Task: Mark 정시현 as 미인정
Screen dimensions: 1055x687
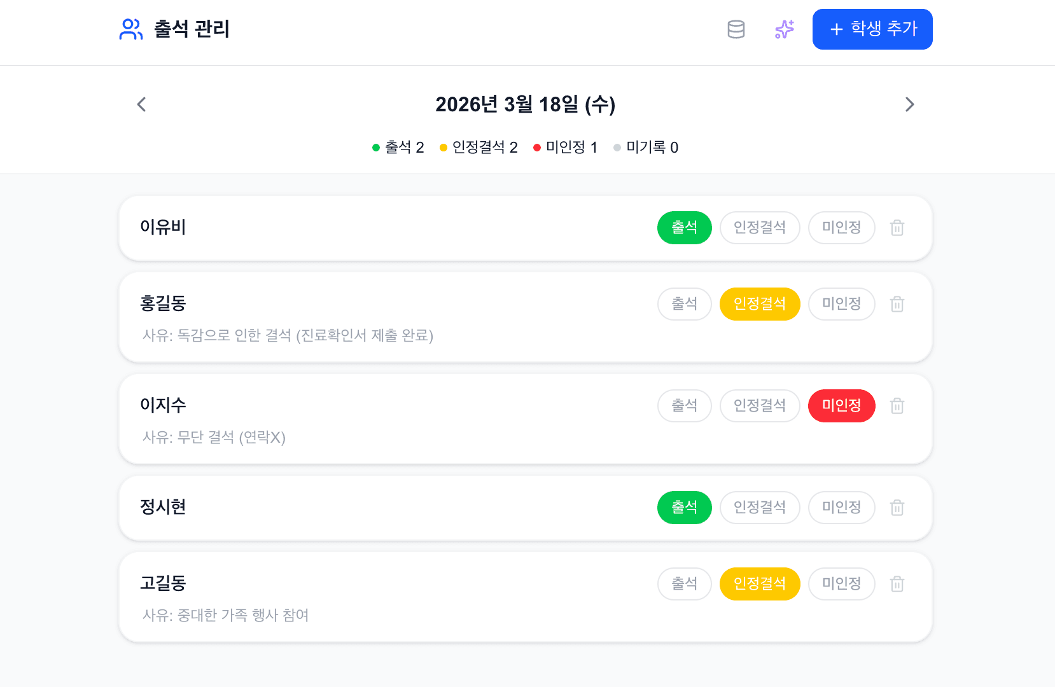Action: pos(841,508)
